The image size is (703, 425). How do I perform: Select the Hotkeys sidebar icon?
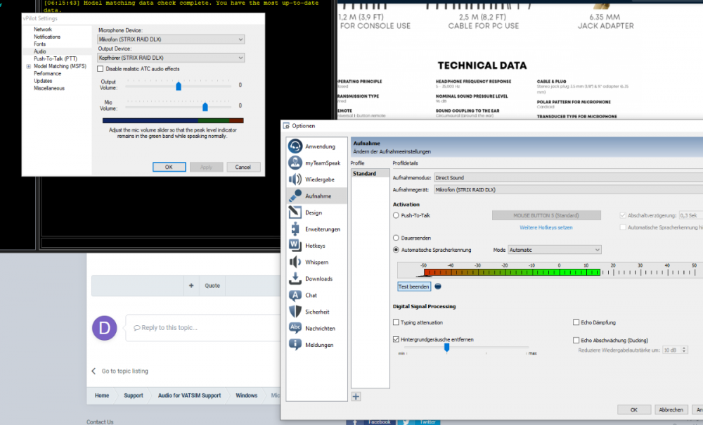tap(295, 246)
